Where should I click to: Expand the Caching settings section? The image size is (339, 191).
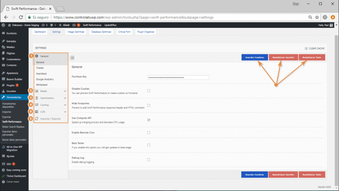click(51, 105)
